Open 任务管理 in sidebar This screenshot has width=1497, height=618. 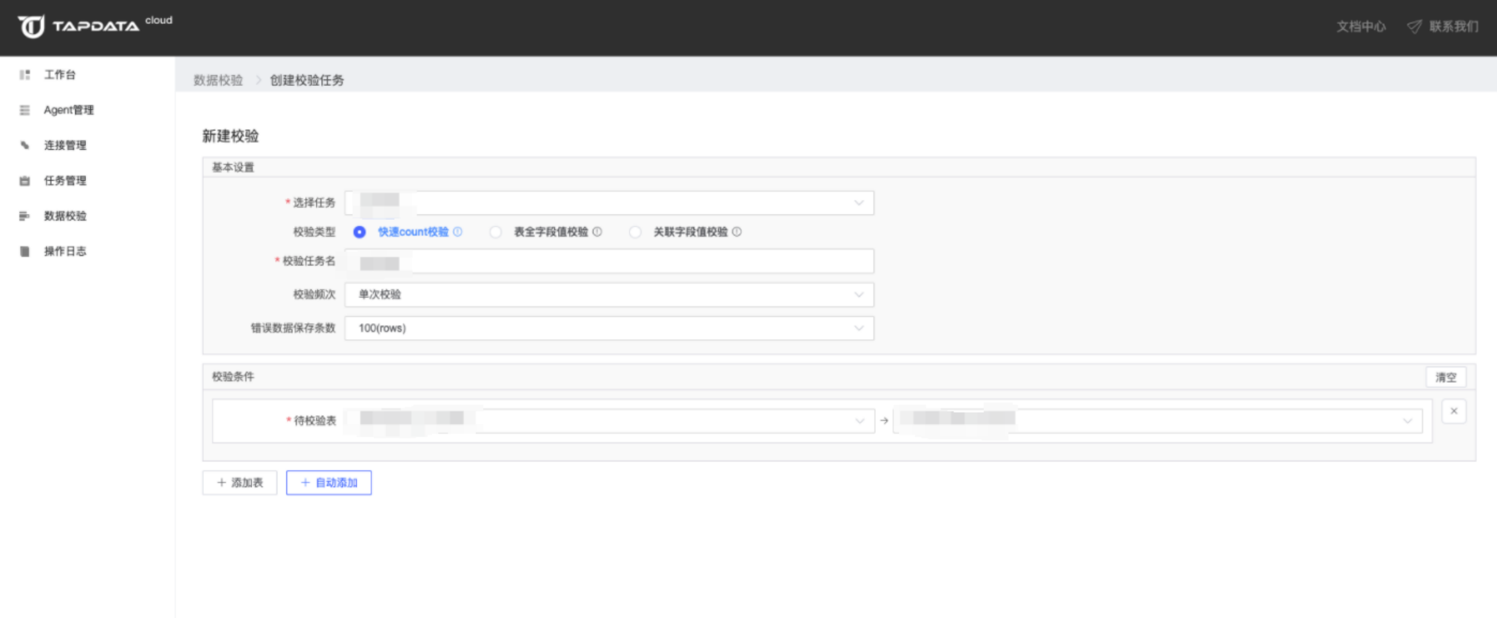(65, 181)
